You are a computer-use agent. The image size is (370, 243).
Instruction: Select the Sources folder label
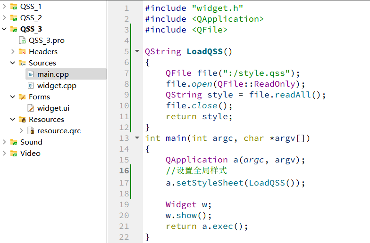coord(42,63)
